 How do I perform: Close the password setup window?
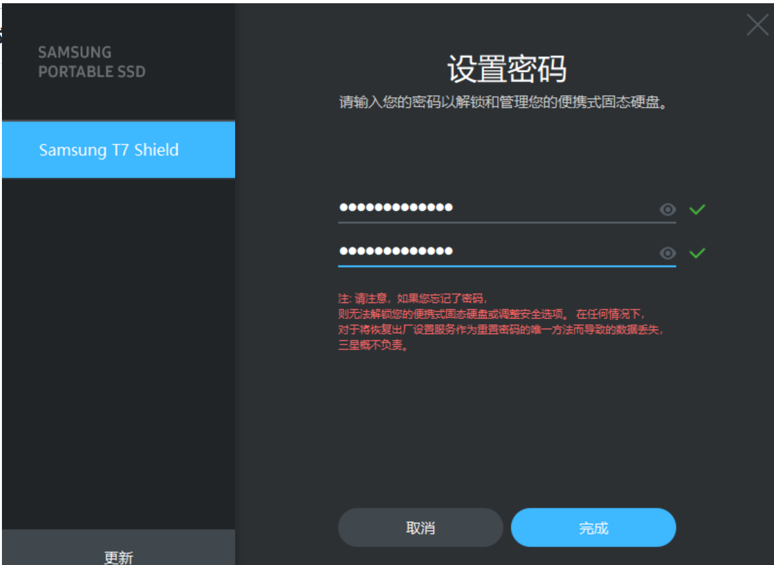point(757,25)
